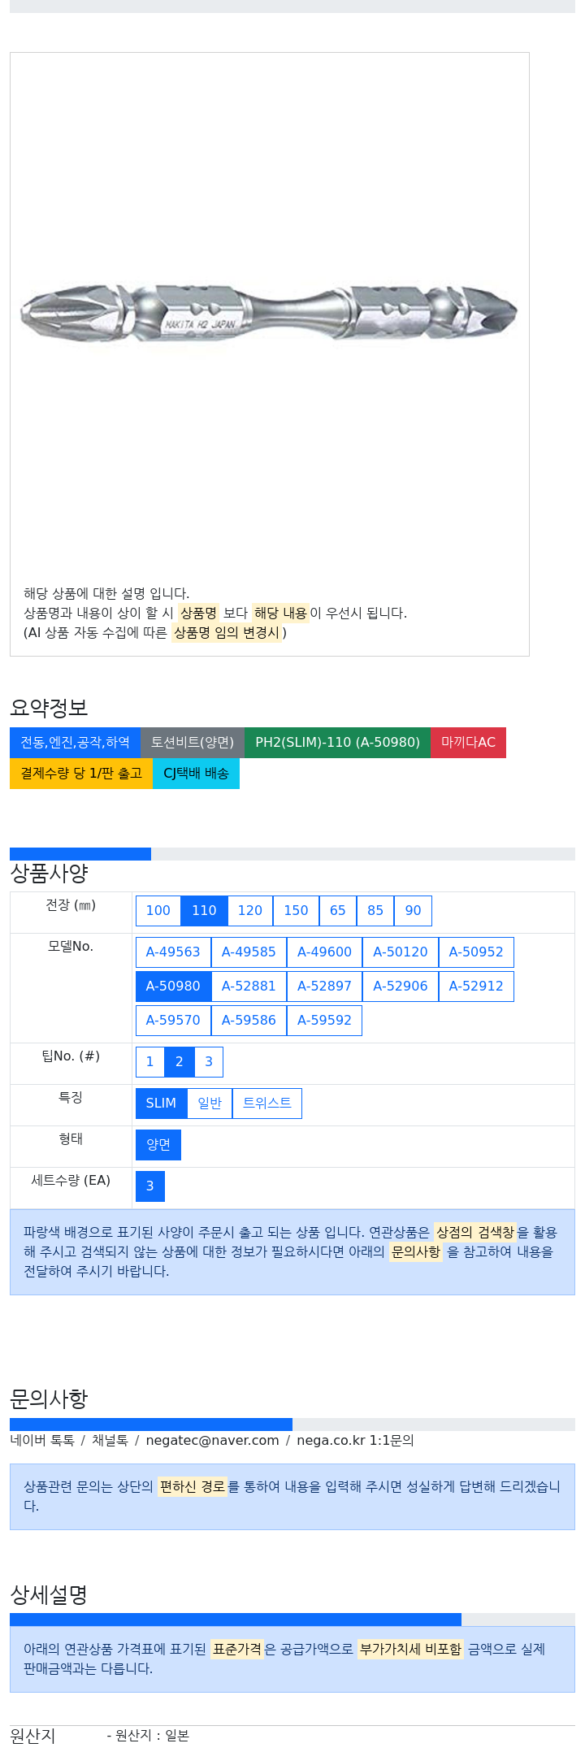Select the highlighted A-50980 model button
This screenshot has width=585, height=1752.
pyautogui.click(x=173, y=987)
